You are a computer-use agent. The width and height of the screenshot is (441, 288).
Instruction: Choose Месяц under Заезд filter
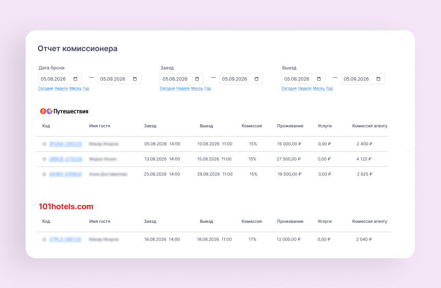[x=197, y=88]
